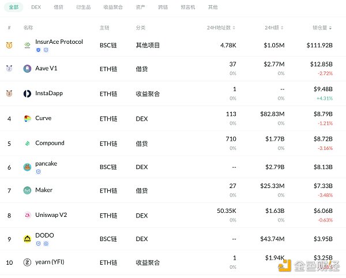Select the 资产 tab
346x278 pixels.
coord(140,7)
